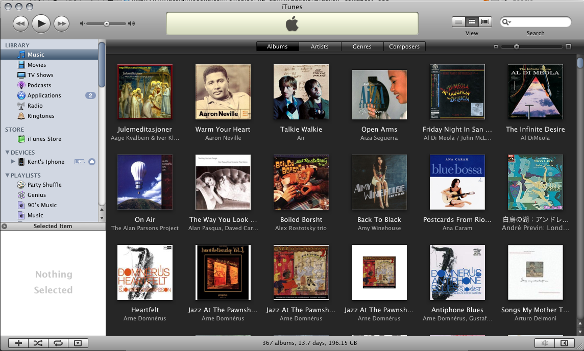Click the Songs My Mother T... title
Screen dimensions: 584x351
coord(535,310)
